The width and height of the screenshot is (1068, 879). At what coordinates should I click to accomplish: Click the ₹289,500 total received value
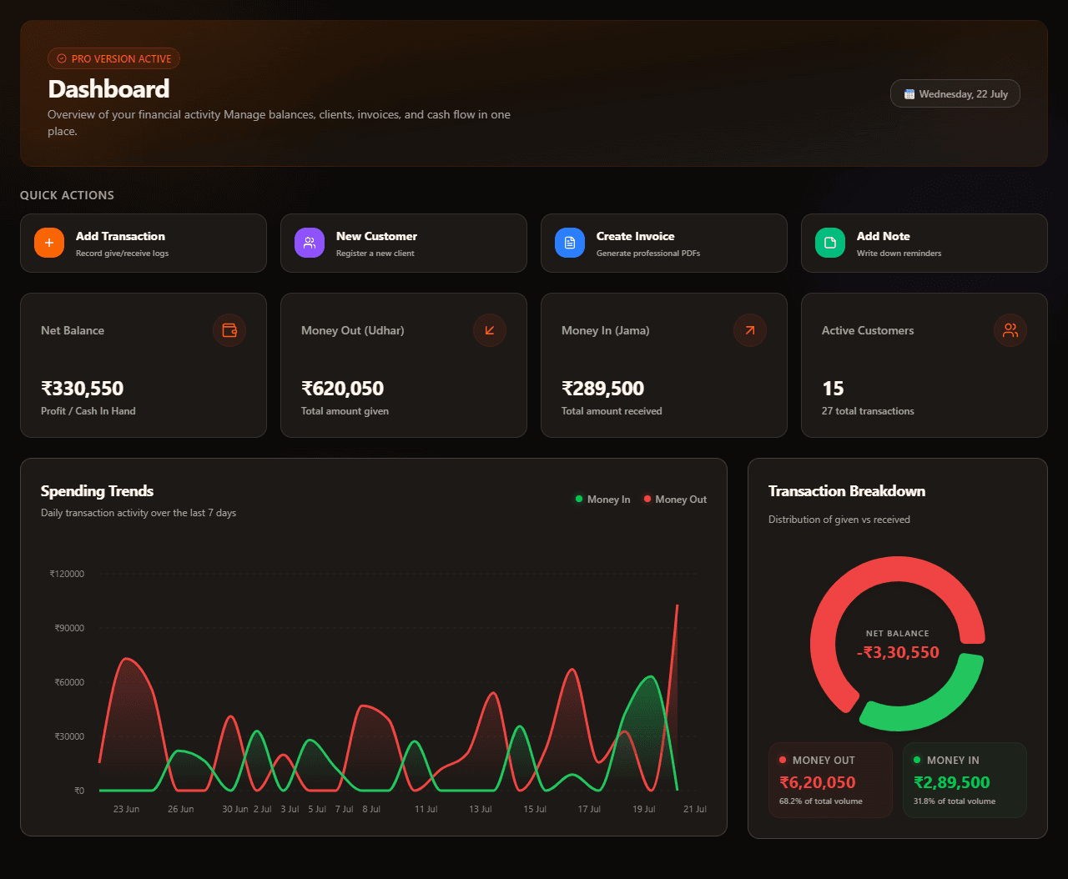(602, 389)
